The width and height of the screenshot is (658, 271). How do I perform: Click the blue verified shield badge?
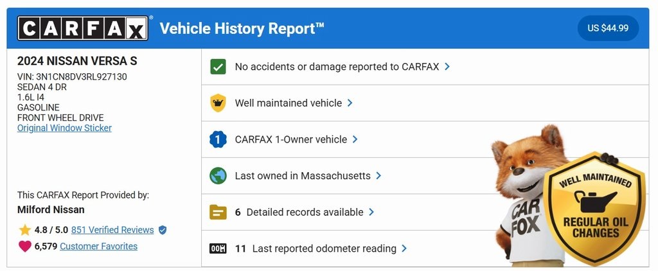tap(163, 230)
